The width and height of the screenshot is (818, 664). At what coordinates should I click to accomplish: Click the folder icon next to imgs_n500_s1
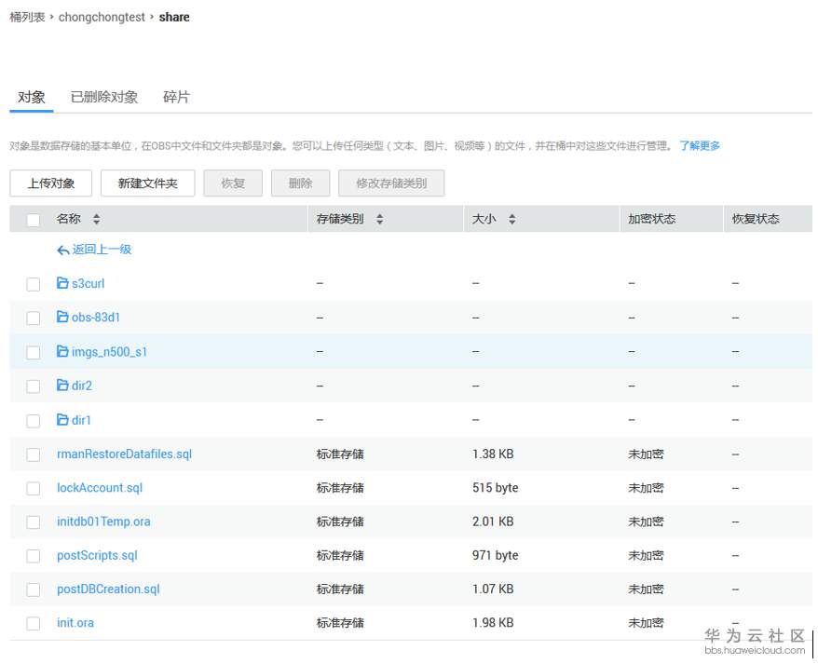[x=61, y=352]
